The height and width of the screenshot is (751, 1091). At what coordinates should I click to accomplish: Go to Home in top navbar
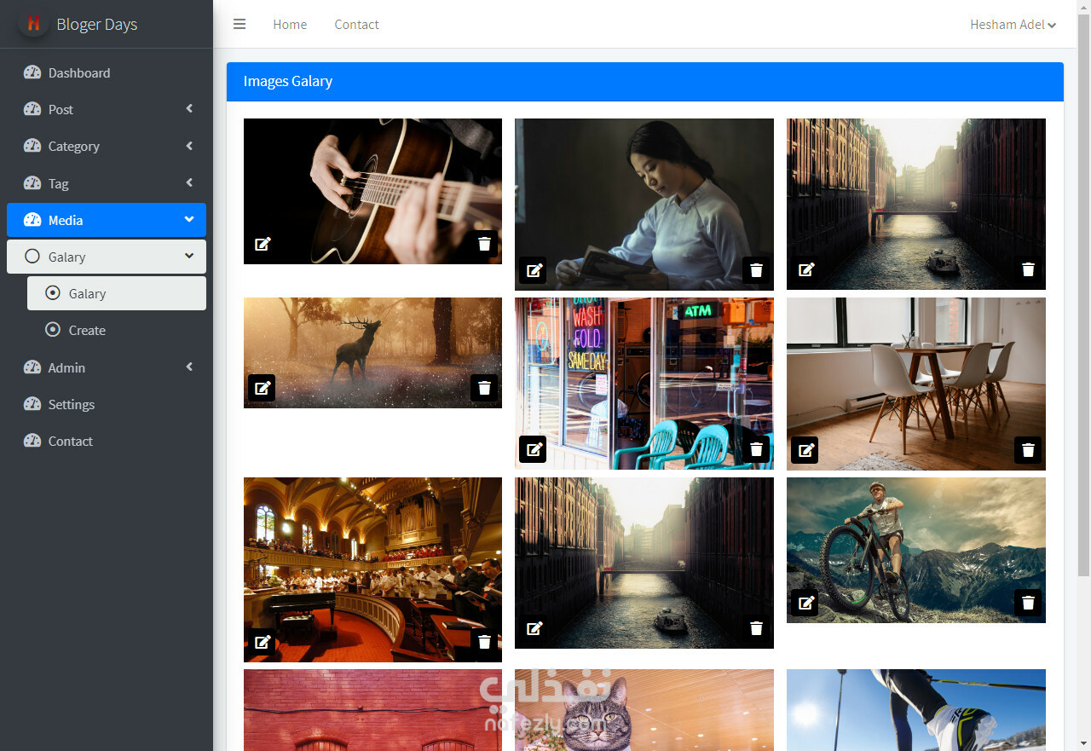pos(290,25)
